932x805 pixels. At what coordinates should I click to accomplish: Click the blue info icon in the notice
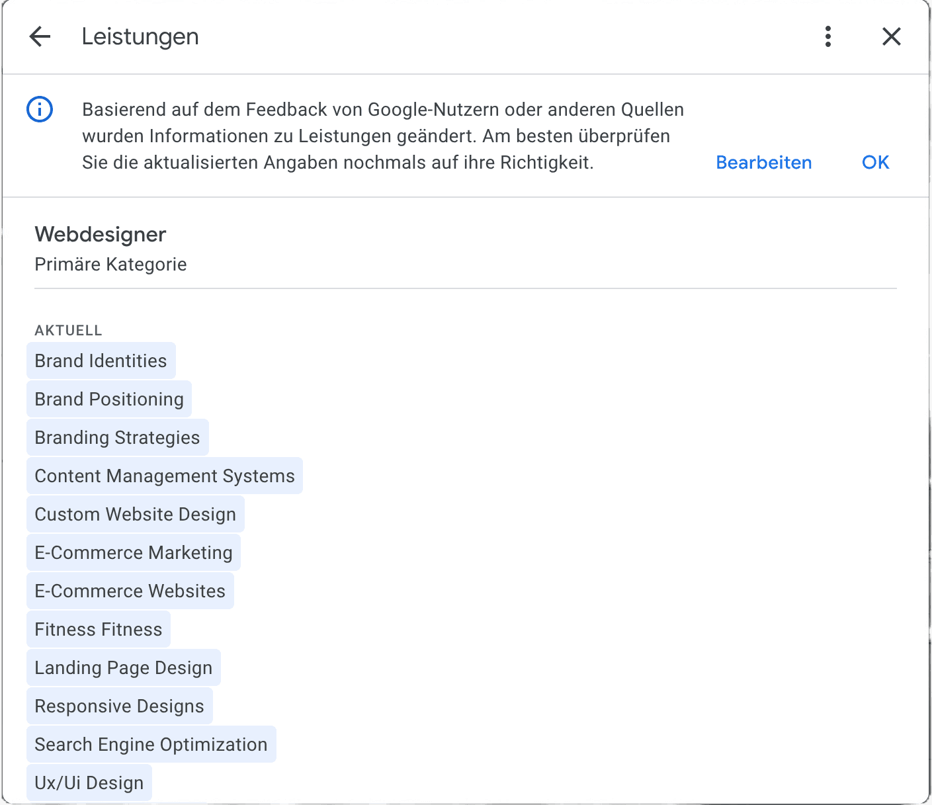40,109
